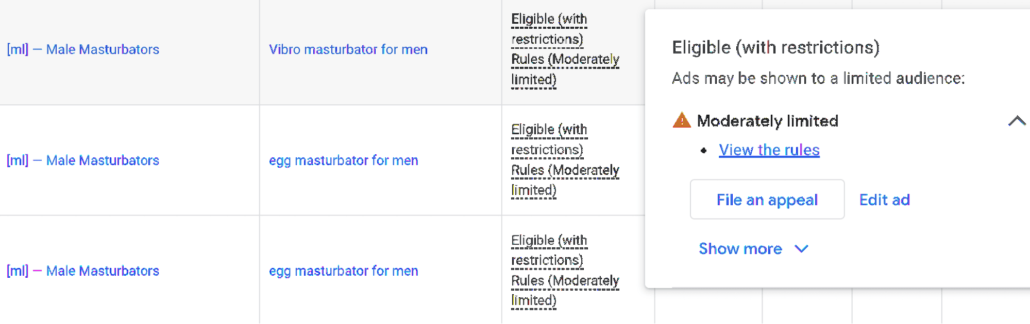This screenshot has width=1030, height=324.
Task: Open the campaign link in the Vibro row
Action: coord(83,49)
